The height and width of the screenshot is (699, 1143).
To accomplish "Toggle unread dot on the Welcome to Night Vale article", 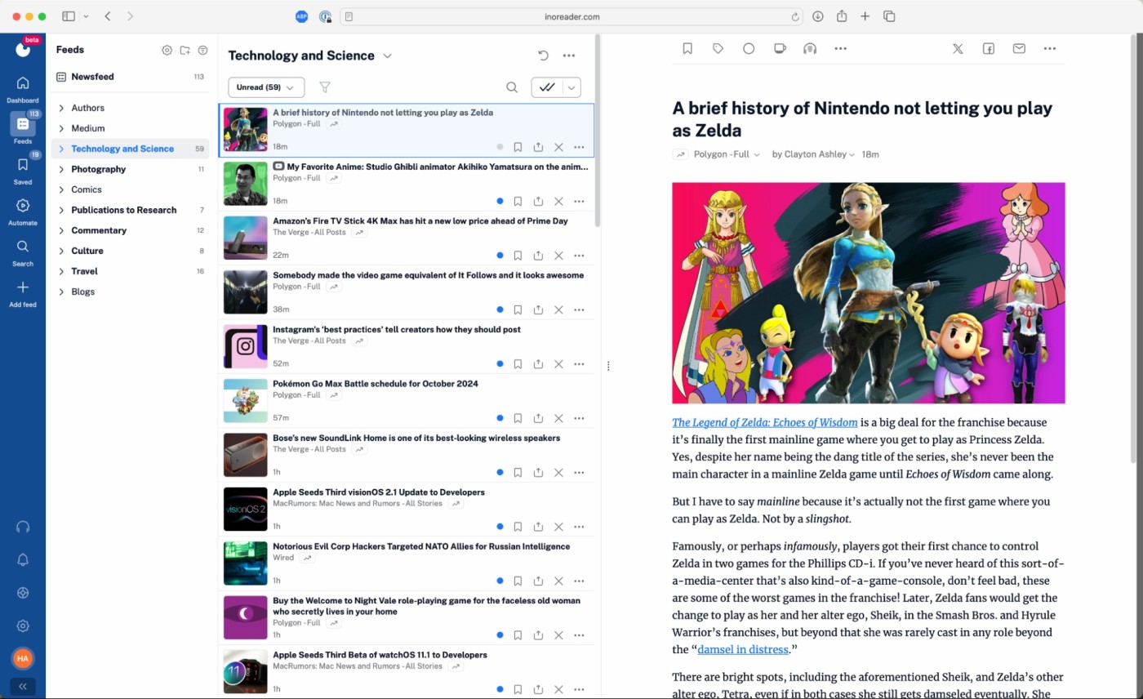I will click(500, 635).
